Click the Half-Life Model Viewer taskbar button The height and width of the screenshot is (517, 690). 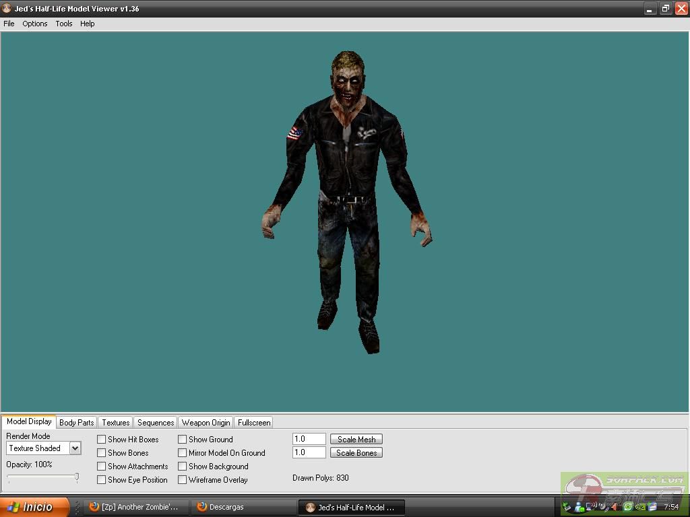pyautogui.click(x=350, y=507)
